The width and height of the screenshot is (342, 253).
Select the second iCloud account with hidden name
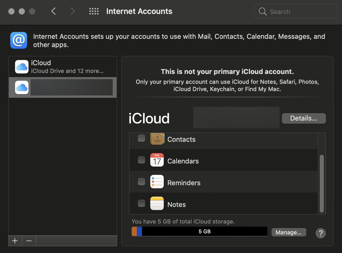pyautogui.click(x=63, y=87)
